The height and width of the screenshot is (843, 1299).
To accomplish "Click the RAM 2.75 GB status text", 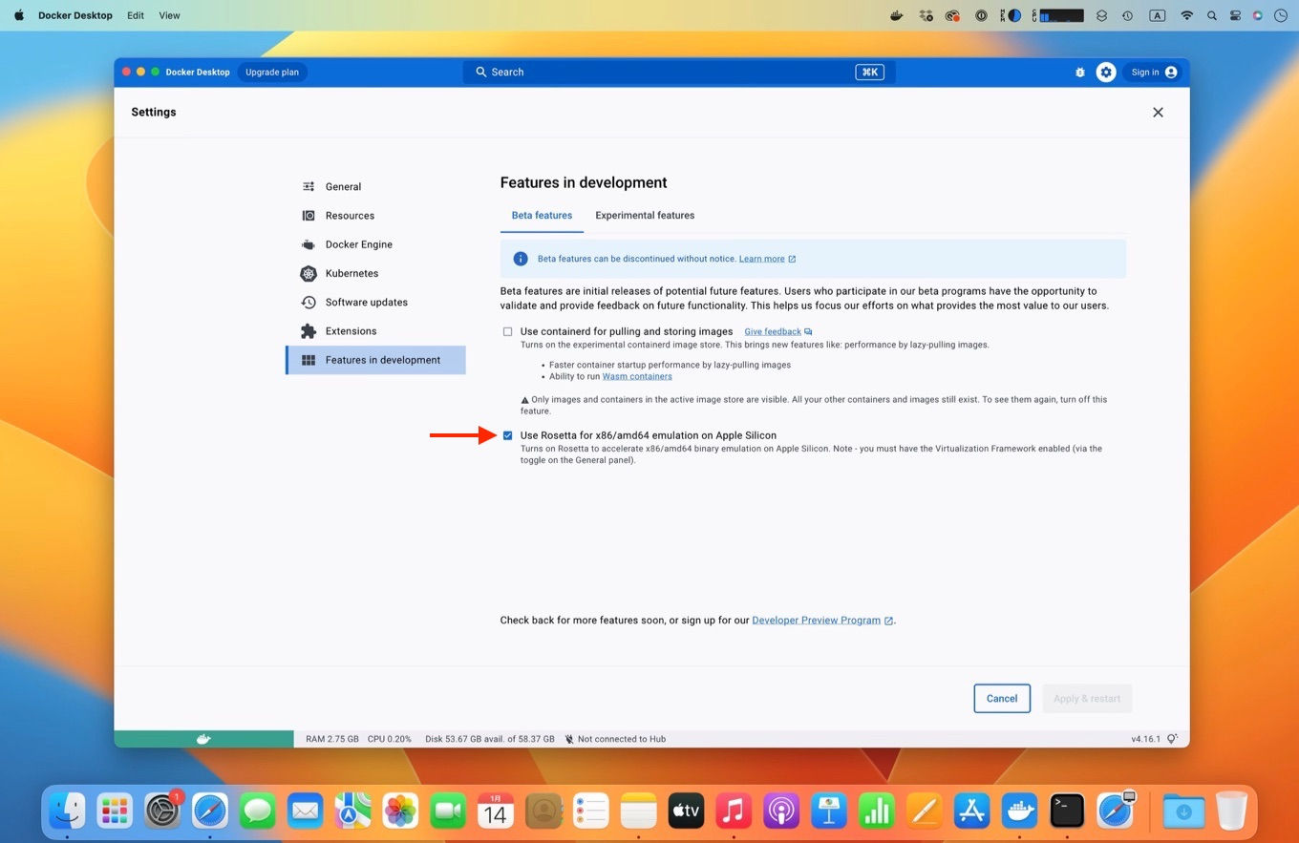I will click(332, 739).
